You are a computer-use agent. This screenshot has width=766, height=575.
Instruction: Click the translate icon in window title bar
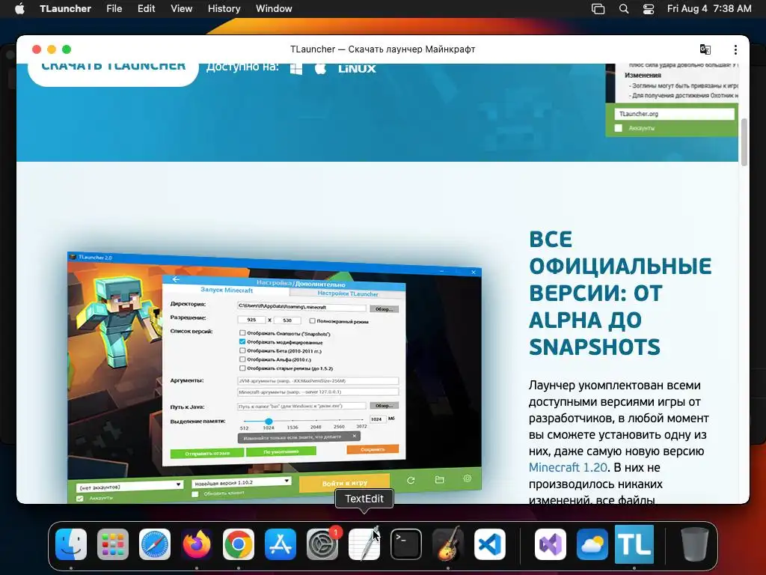[x=705, y=49]
